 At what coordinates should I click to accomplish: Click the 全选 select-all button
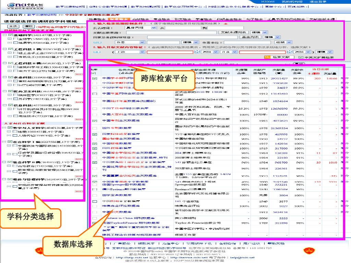pos(13,26)
